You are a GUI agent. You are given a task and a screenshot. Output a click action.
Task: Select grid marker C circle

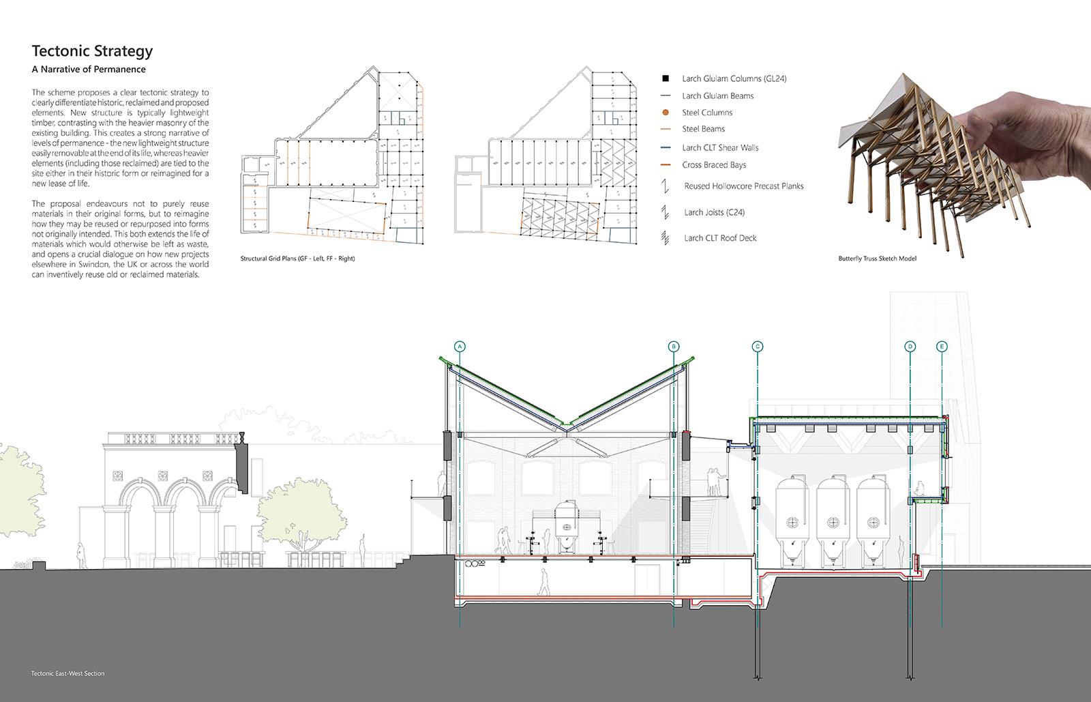[758, 347]
